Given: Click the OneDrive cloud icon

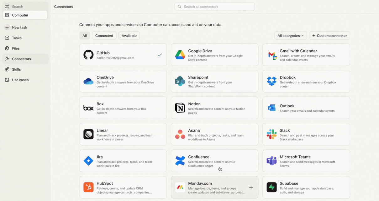Looking at the screenshot, I should [88, 81].
